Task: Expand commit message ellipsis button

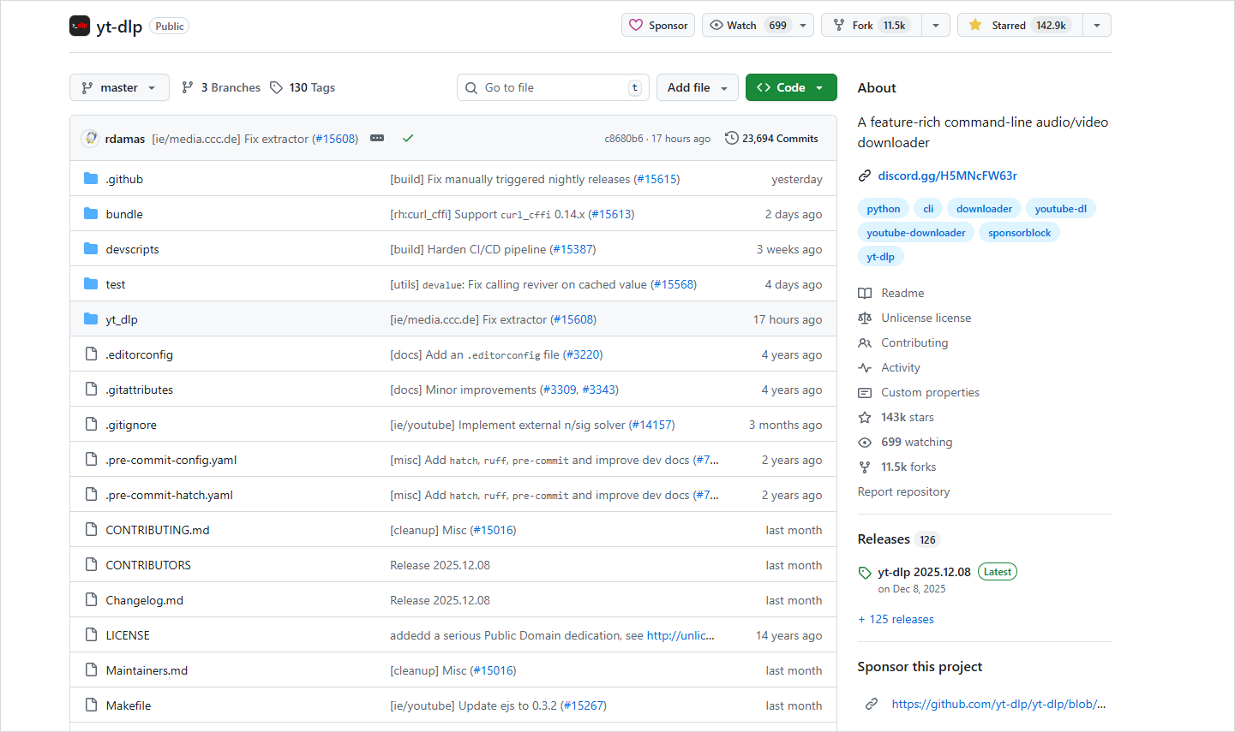Action: (x=377, y=138)
